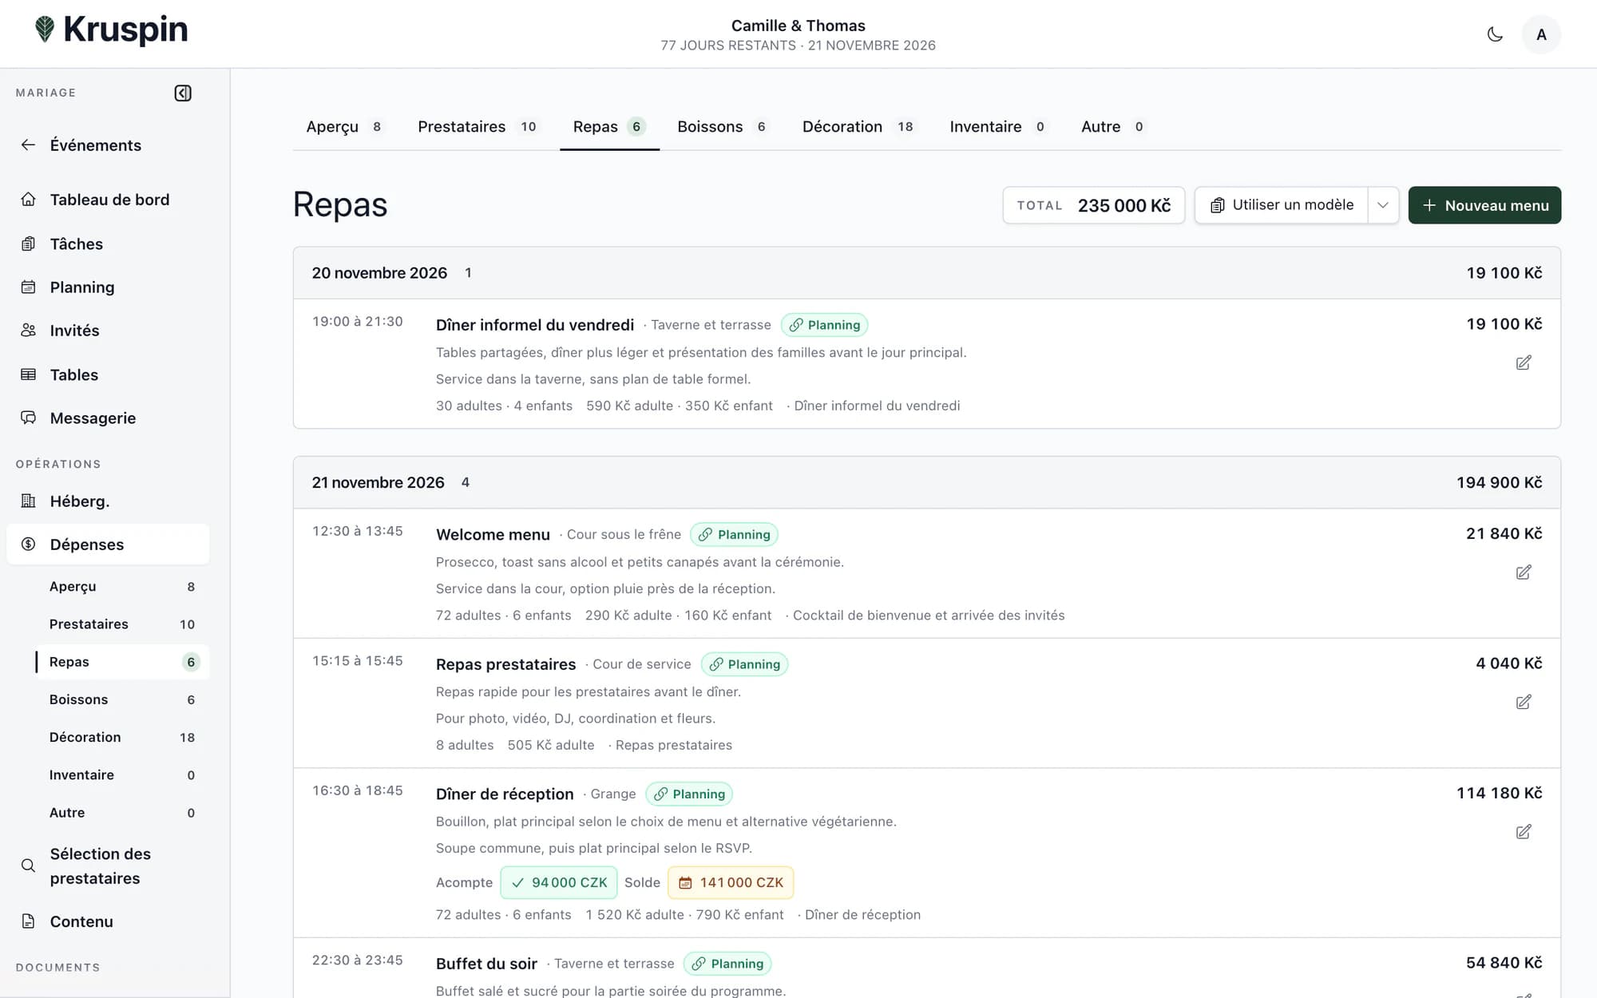Open Planning link for Dîner de réception
The width and height of the screenshot is (1597, 998).
689,794
